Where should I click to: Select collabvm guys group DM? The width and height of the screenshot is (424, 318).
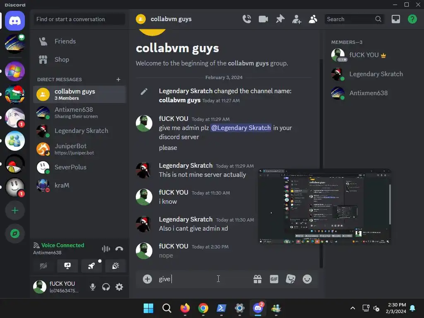click(x=79, y=94)
